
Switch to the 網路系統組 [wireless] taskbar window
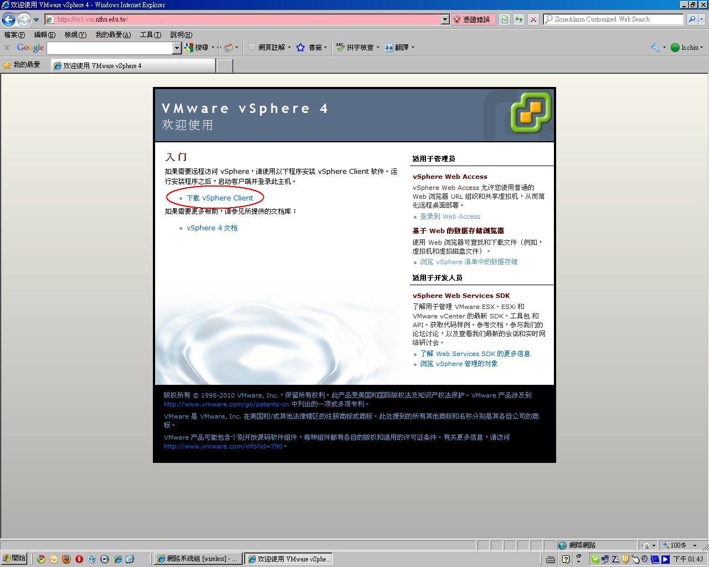(197, 559)
